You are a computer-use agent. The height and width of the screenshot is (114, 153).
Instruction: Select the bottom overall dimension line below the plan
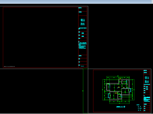point(120,104)
